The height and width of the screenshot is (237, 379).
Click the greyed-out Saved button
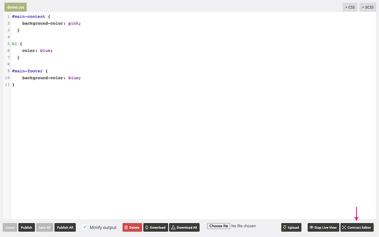pos(10,227)
